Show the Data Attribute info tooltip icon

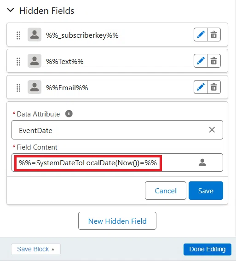(69, 114)
